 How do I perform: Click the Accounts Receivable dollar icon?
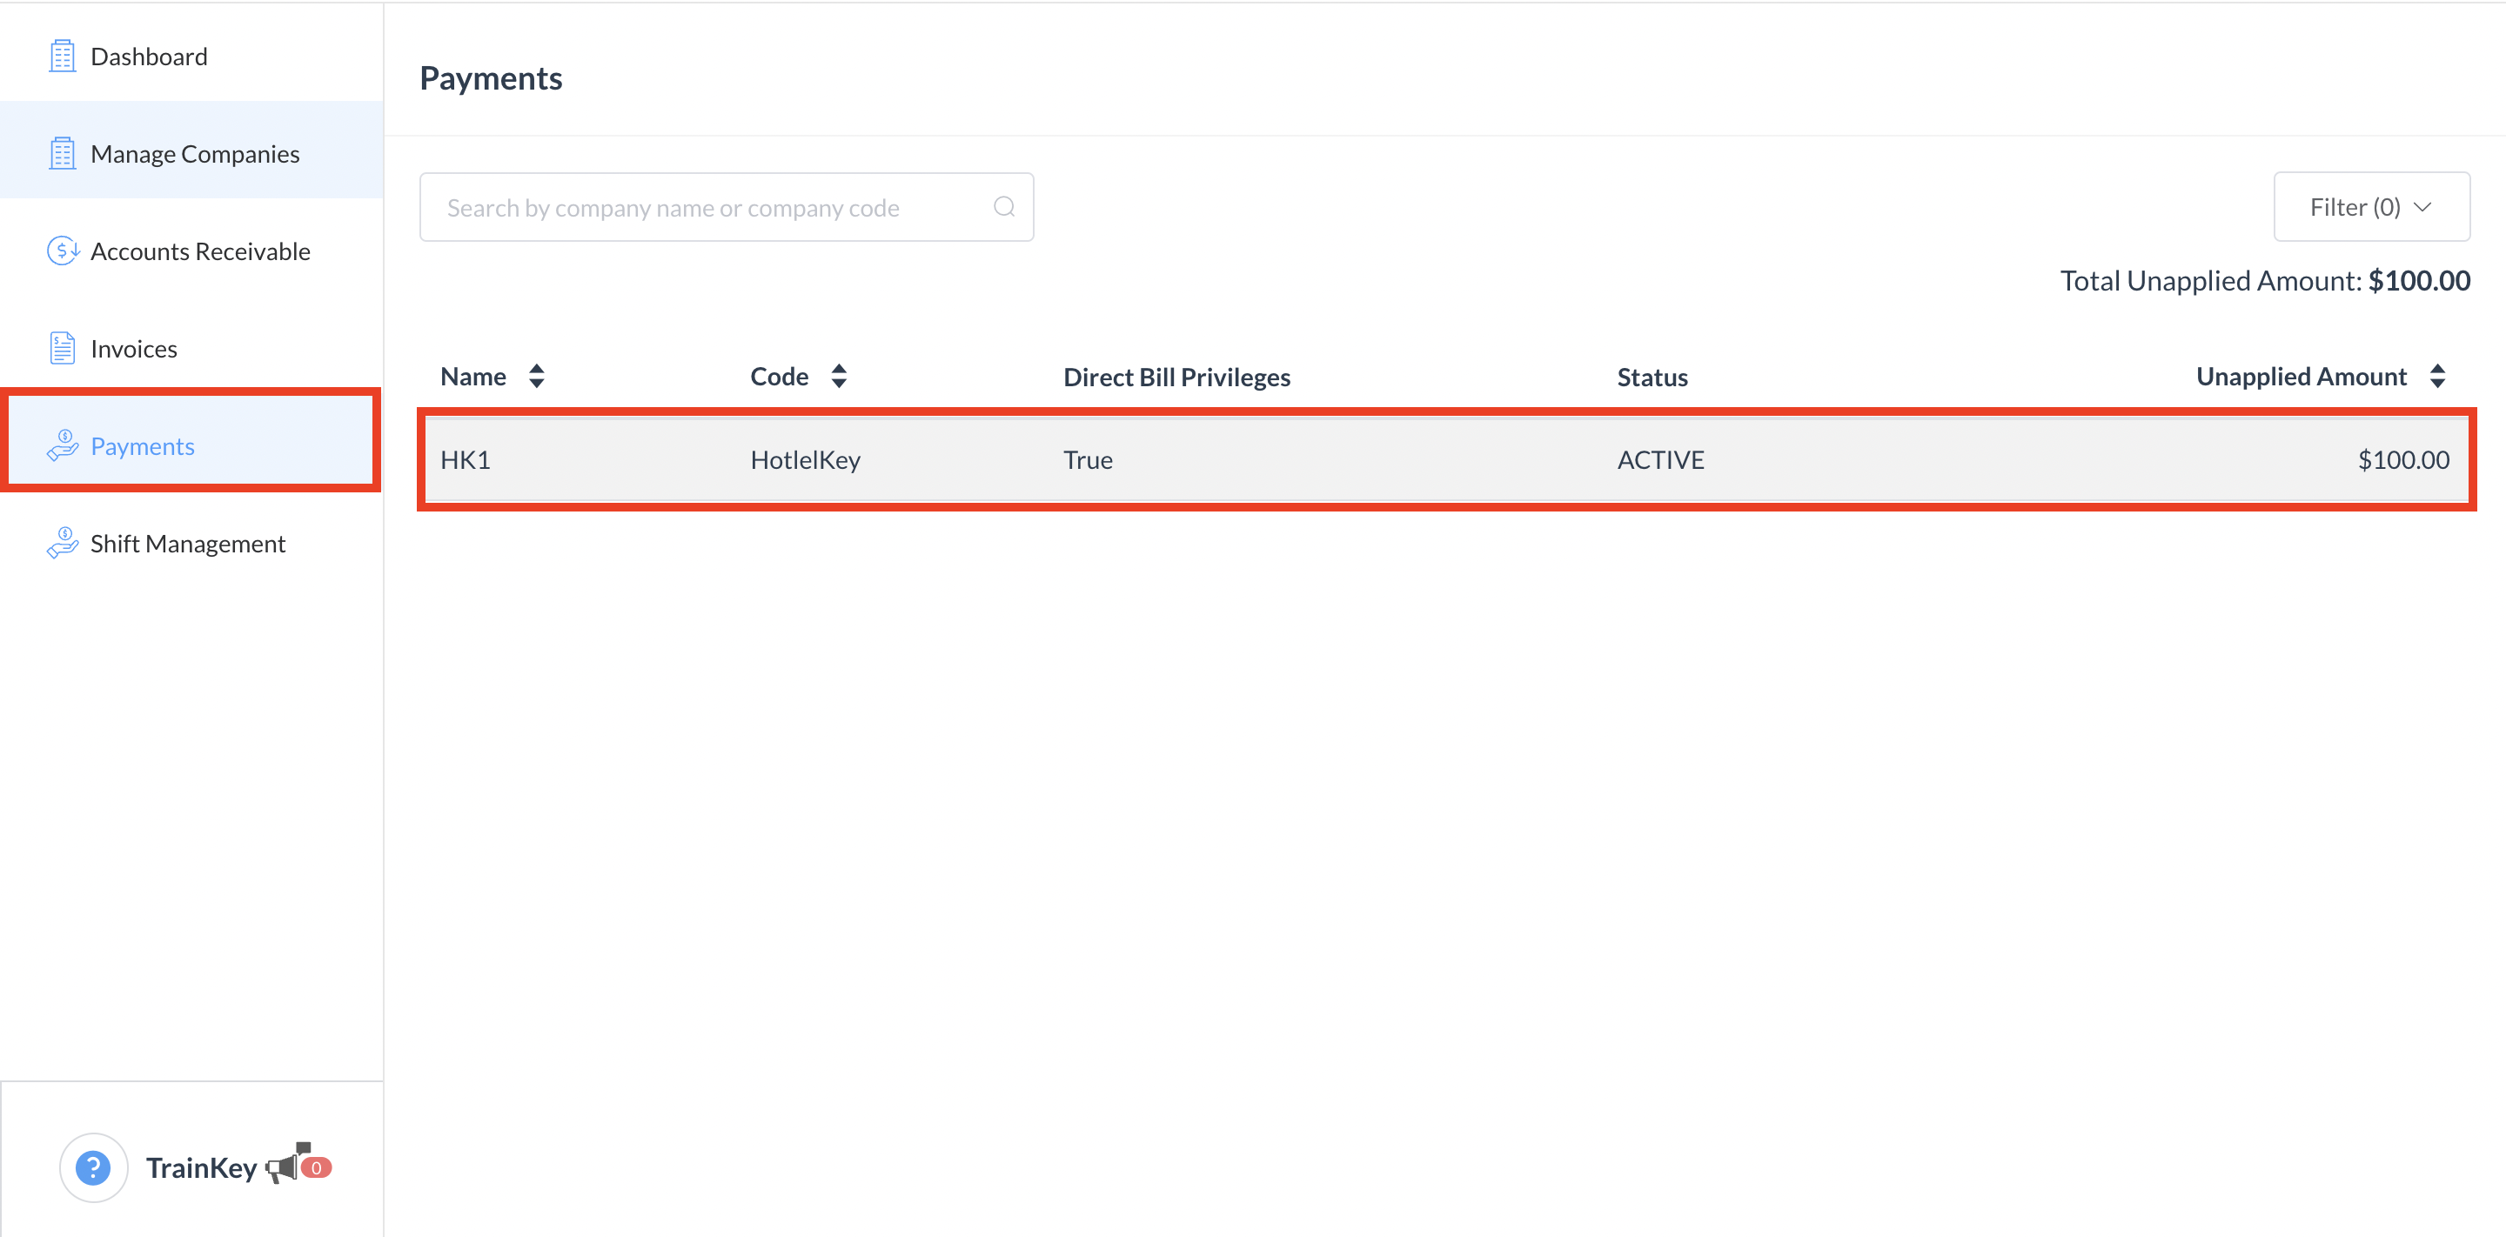[63, 251]
